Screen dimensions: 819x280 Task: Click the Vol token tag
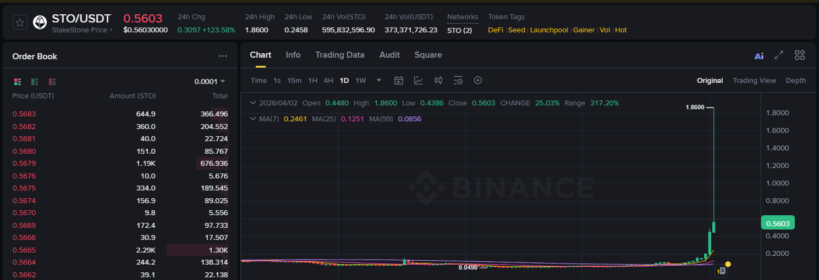605,30
